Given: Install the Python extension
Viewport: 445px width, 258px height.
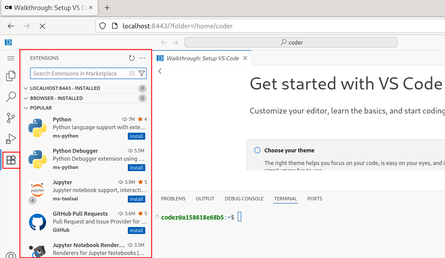Looking at the screenshot, I should point(137,136).
